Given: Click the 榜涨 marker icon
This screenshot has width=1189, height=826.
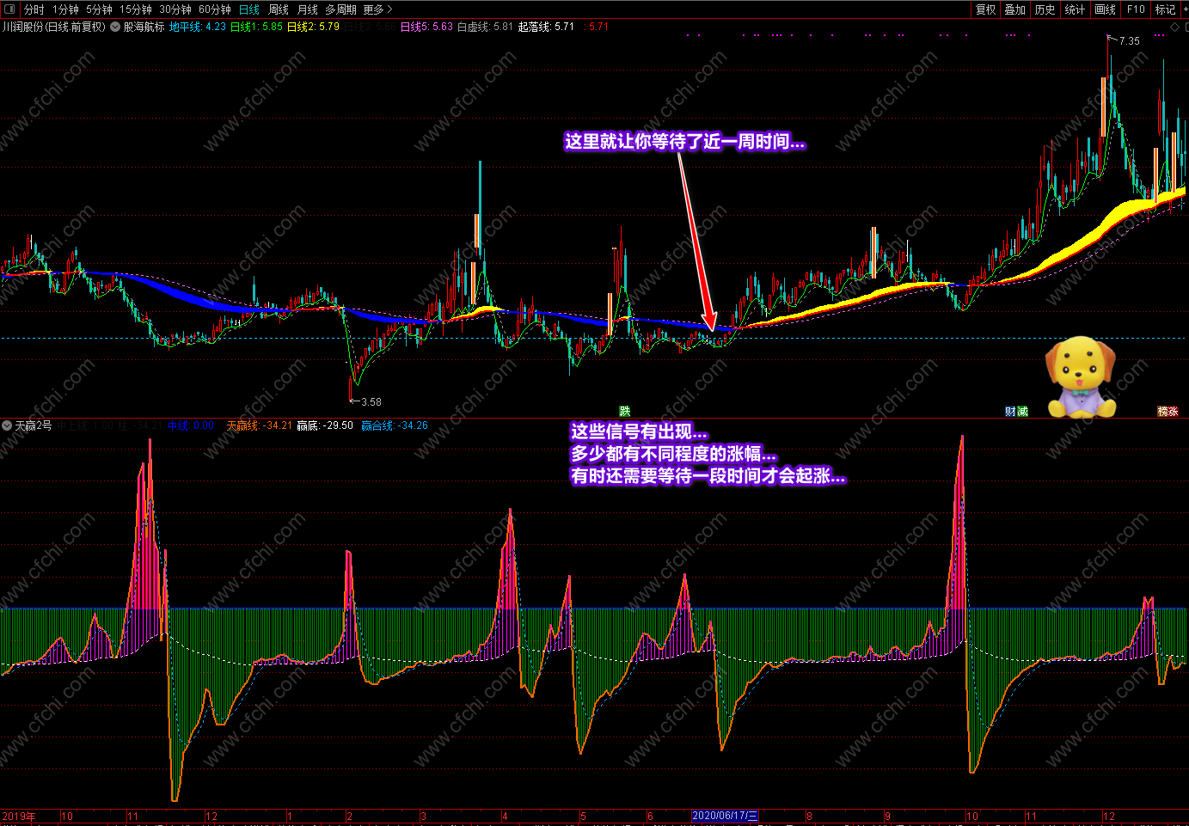Looking at the screenshot, I should coord(1168,412).
